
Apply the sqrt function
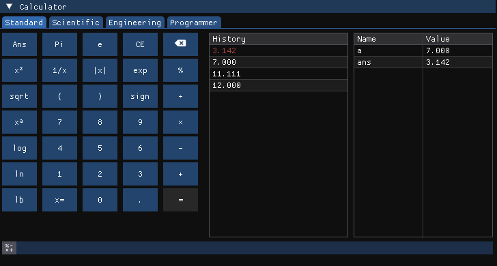click(19, 96)
